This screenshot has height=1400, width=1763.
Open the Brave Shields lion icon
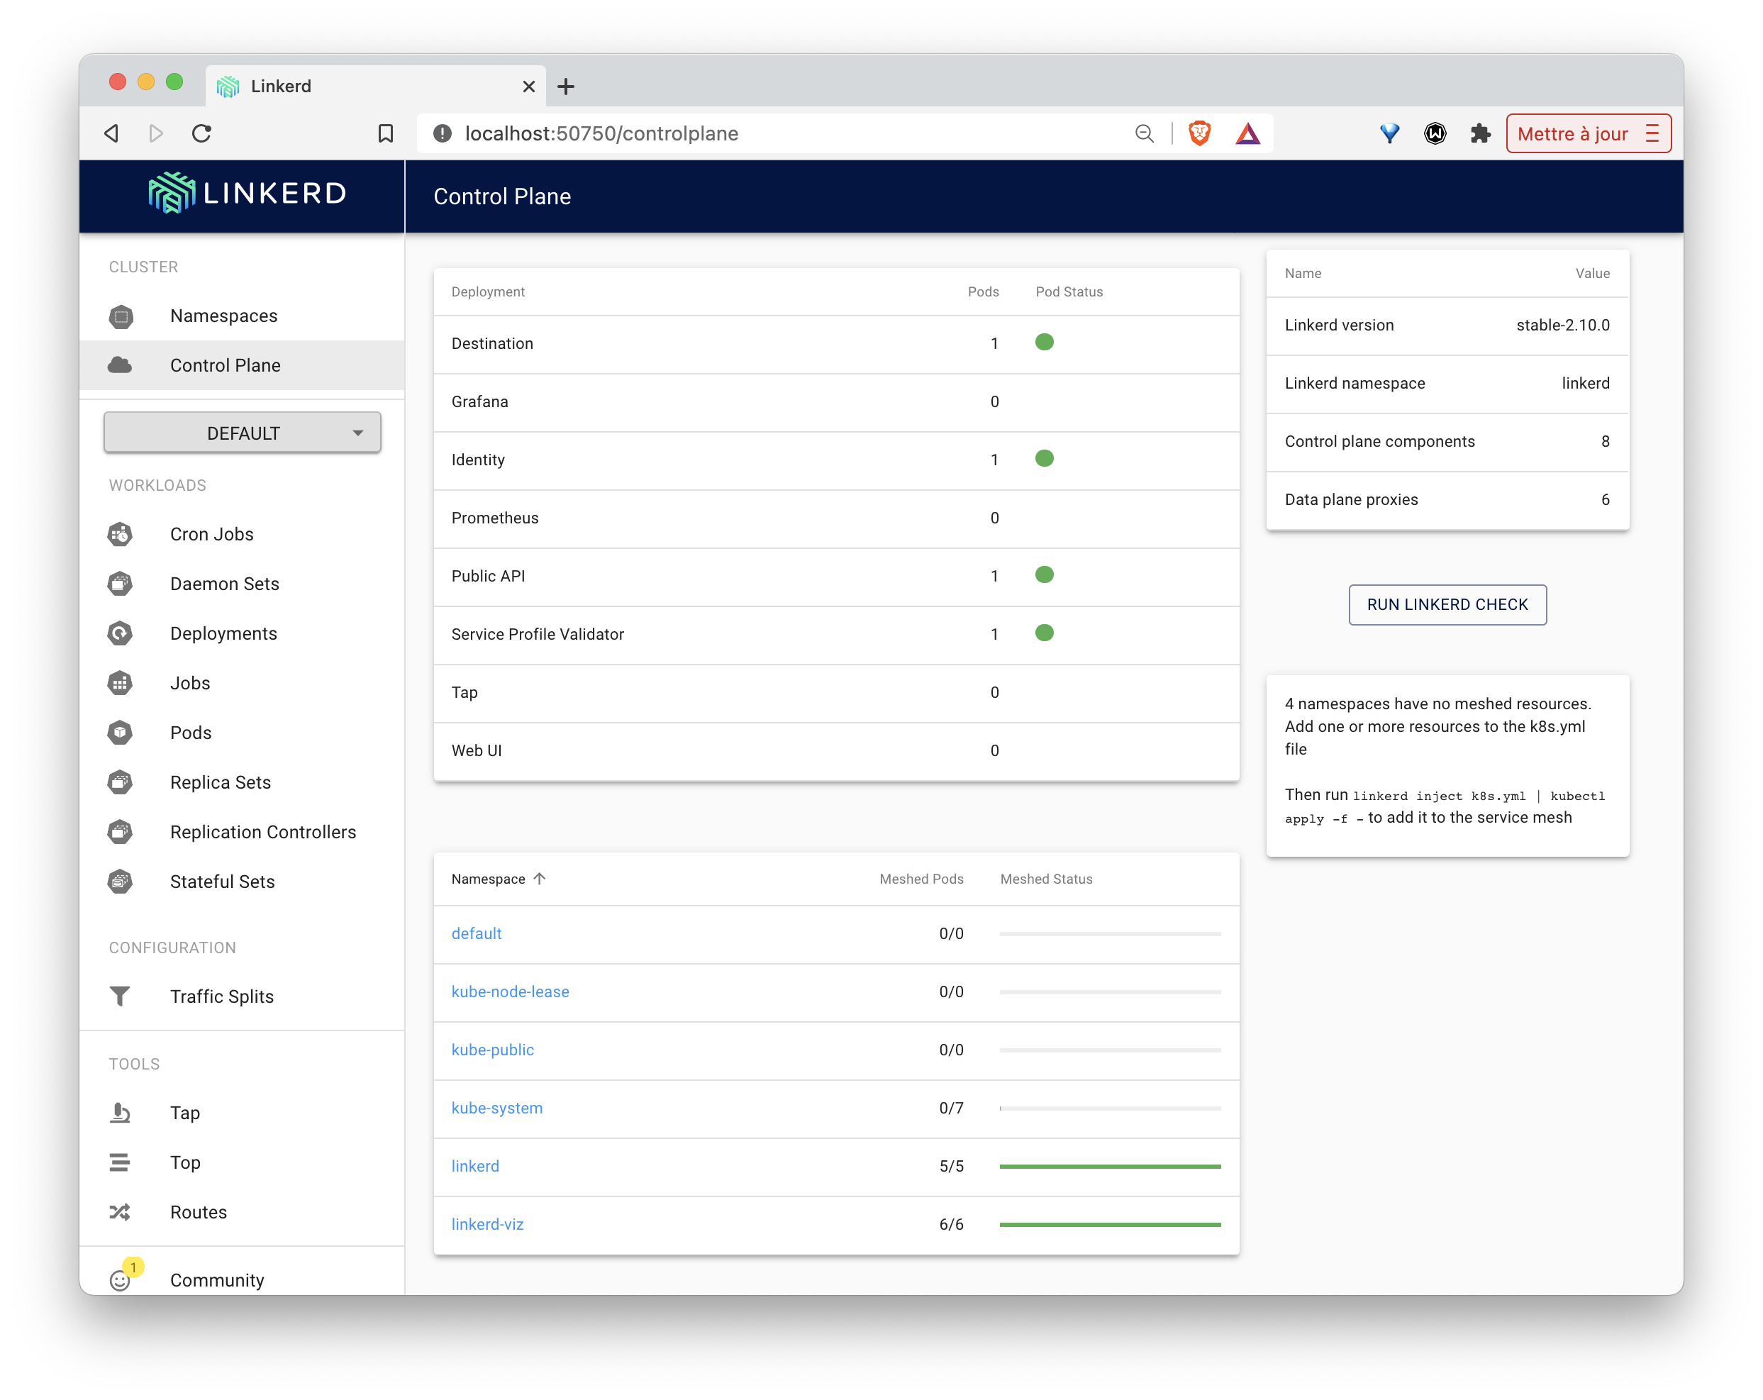(x=1200, y=133)
